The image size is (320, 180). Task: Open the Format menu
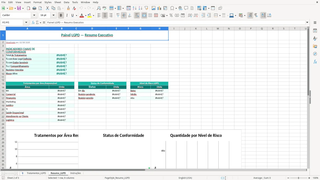click(38, 2)
